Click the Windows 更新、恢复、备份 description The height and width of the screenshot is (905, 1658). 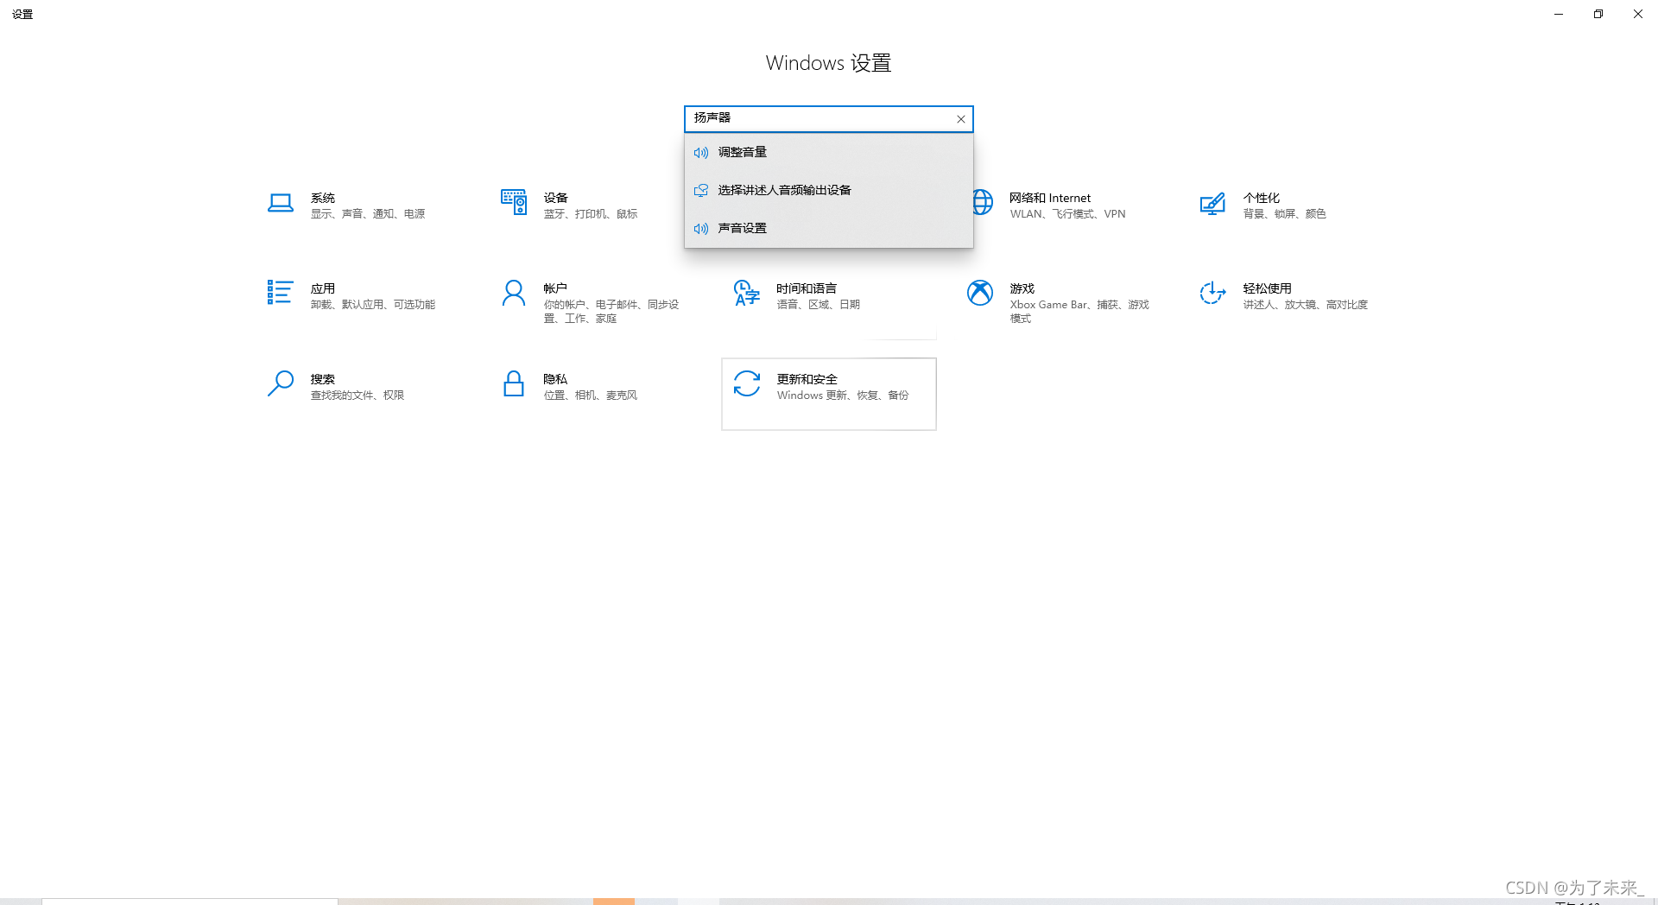(843, 396)
